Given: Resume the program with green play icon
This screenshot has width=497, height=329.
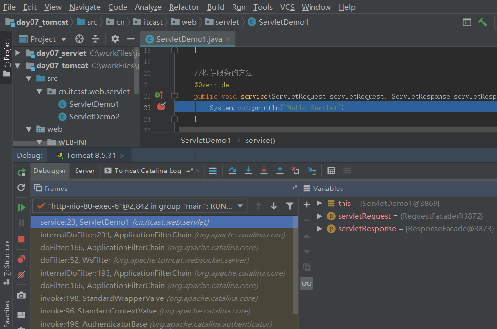Looking at the screenshot, I should [21, 207].
